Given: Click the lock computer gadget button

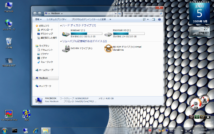Looking at the screenshot, I should click(208, 117).
